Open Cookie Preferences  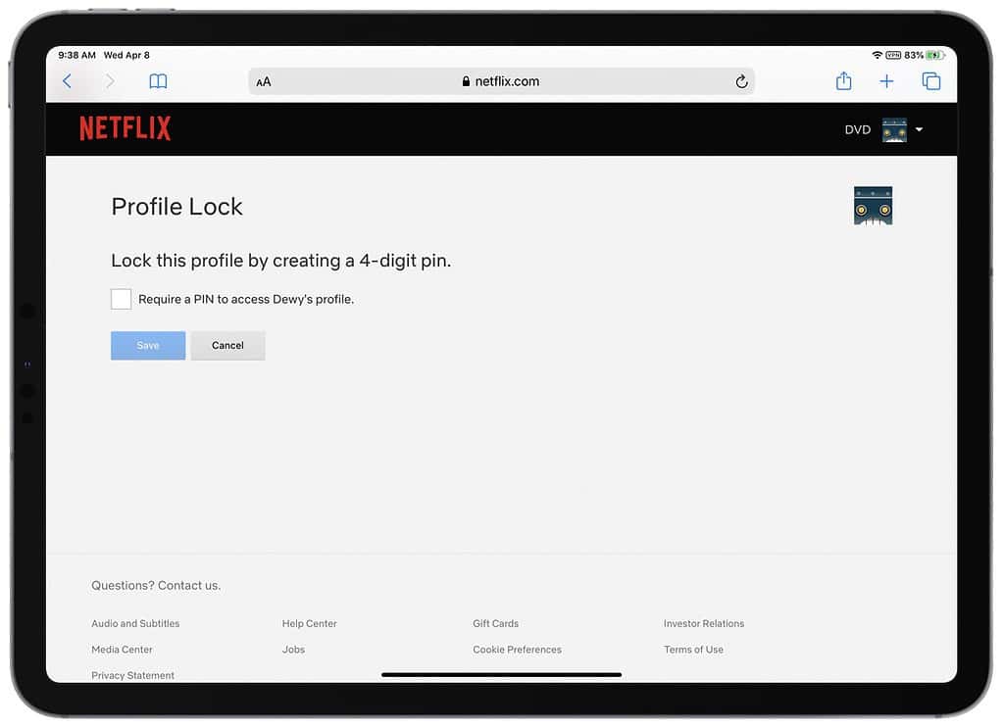pyautogui.click(x=517, y=649)
